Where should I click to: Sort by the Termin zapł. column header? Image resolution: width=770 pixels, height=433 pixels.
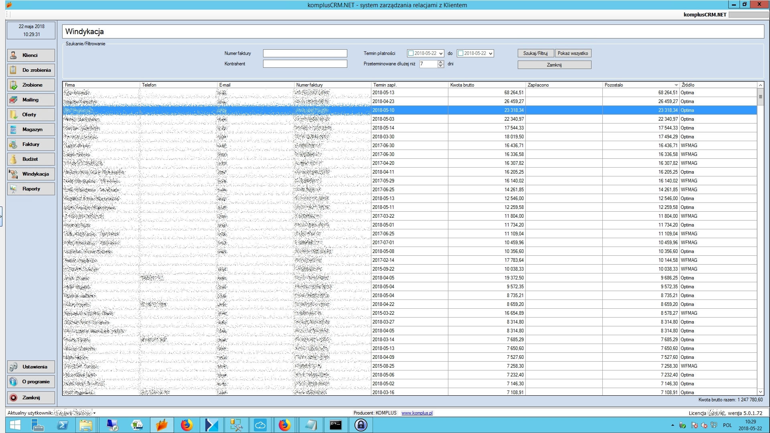[409, 85]
